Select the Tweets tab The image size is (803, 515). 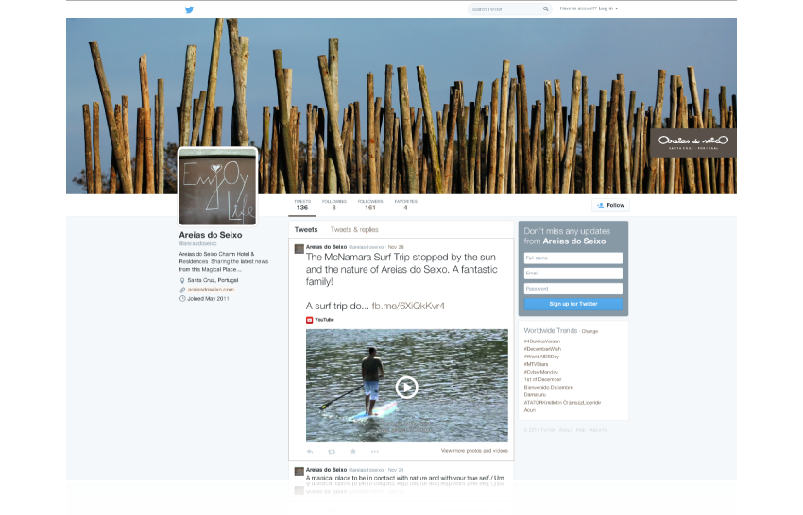pyautogui.click(x=306, y=229)
